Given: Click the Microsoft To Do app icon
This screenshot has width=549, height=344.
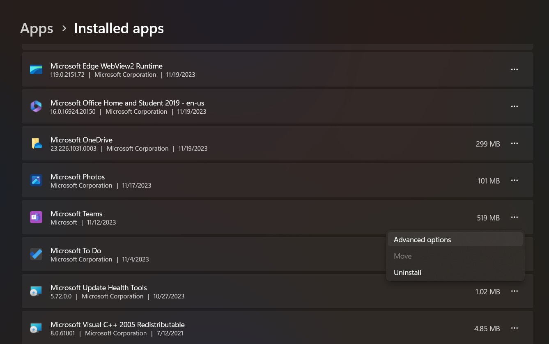Looking at the screenshot, I should 36,254.
